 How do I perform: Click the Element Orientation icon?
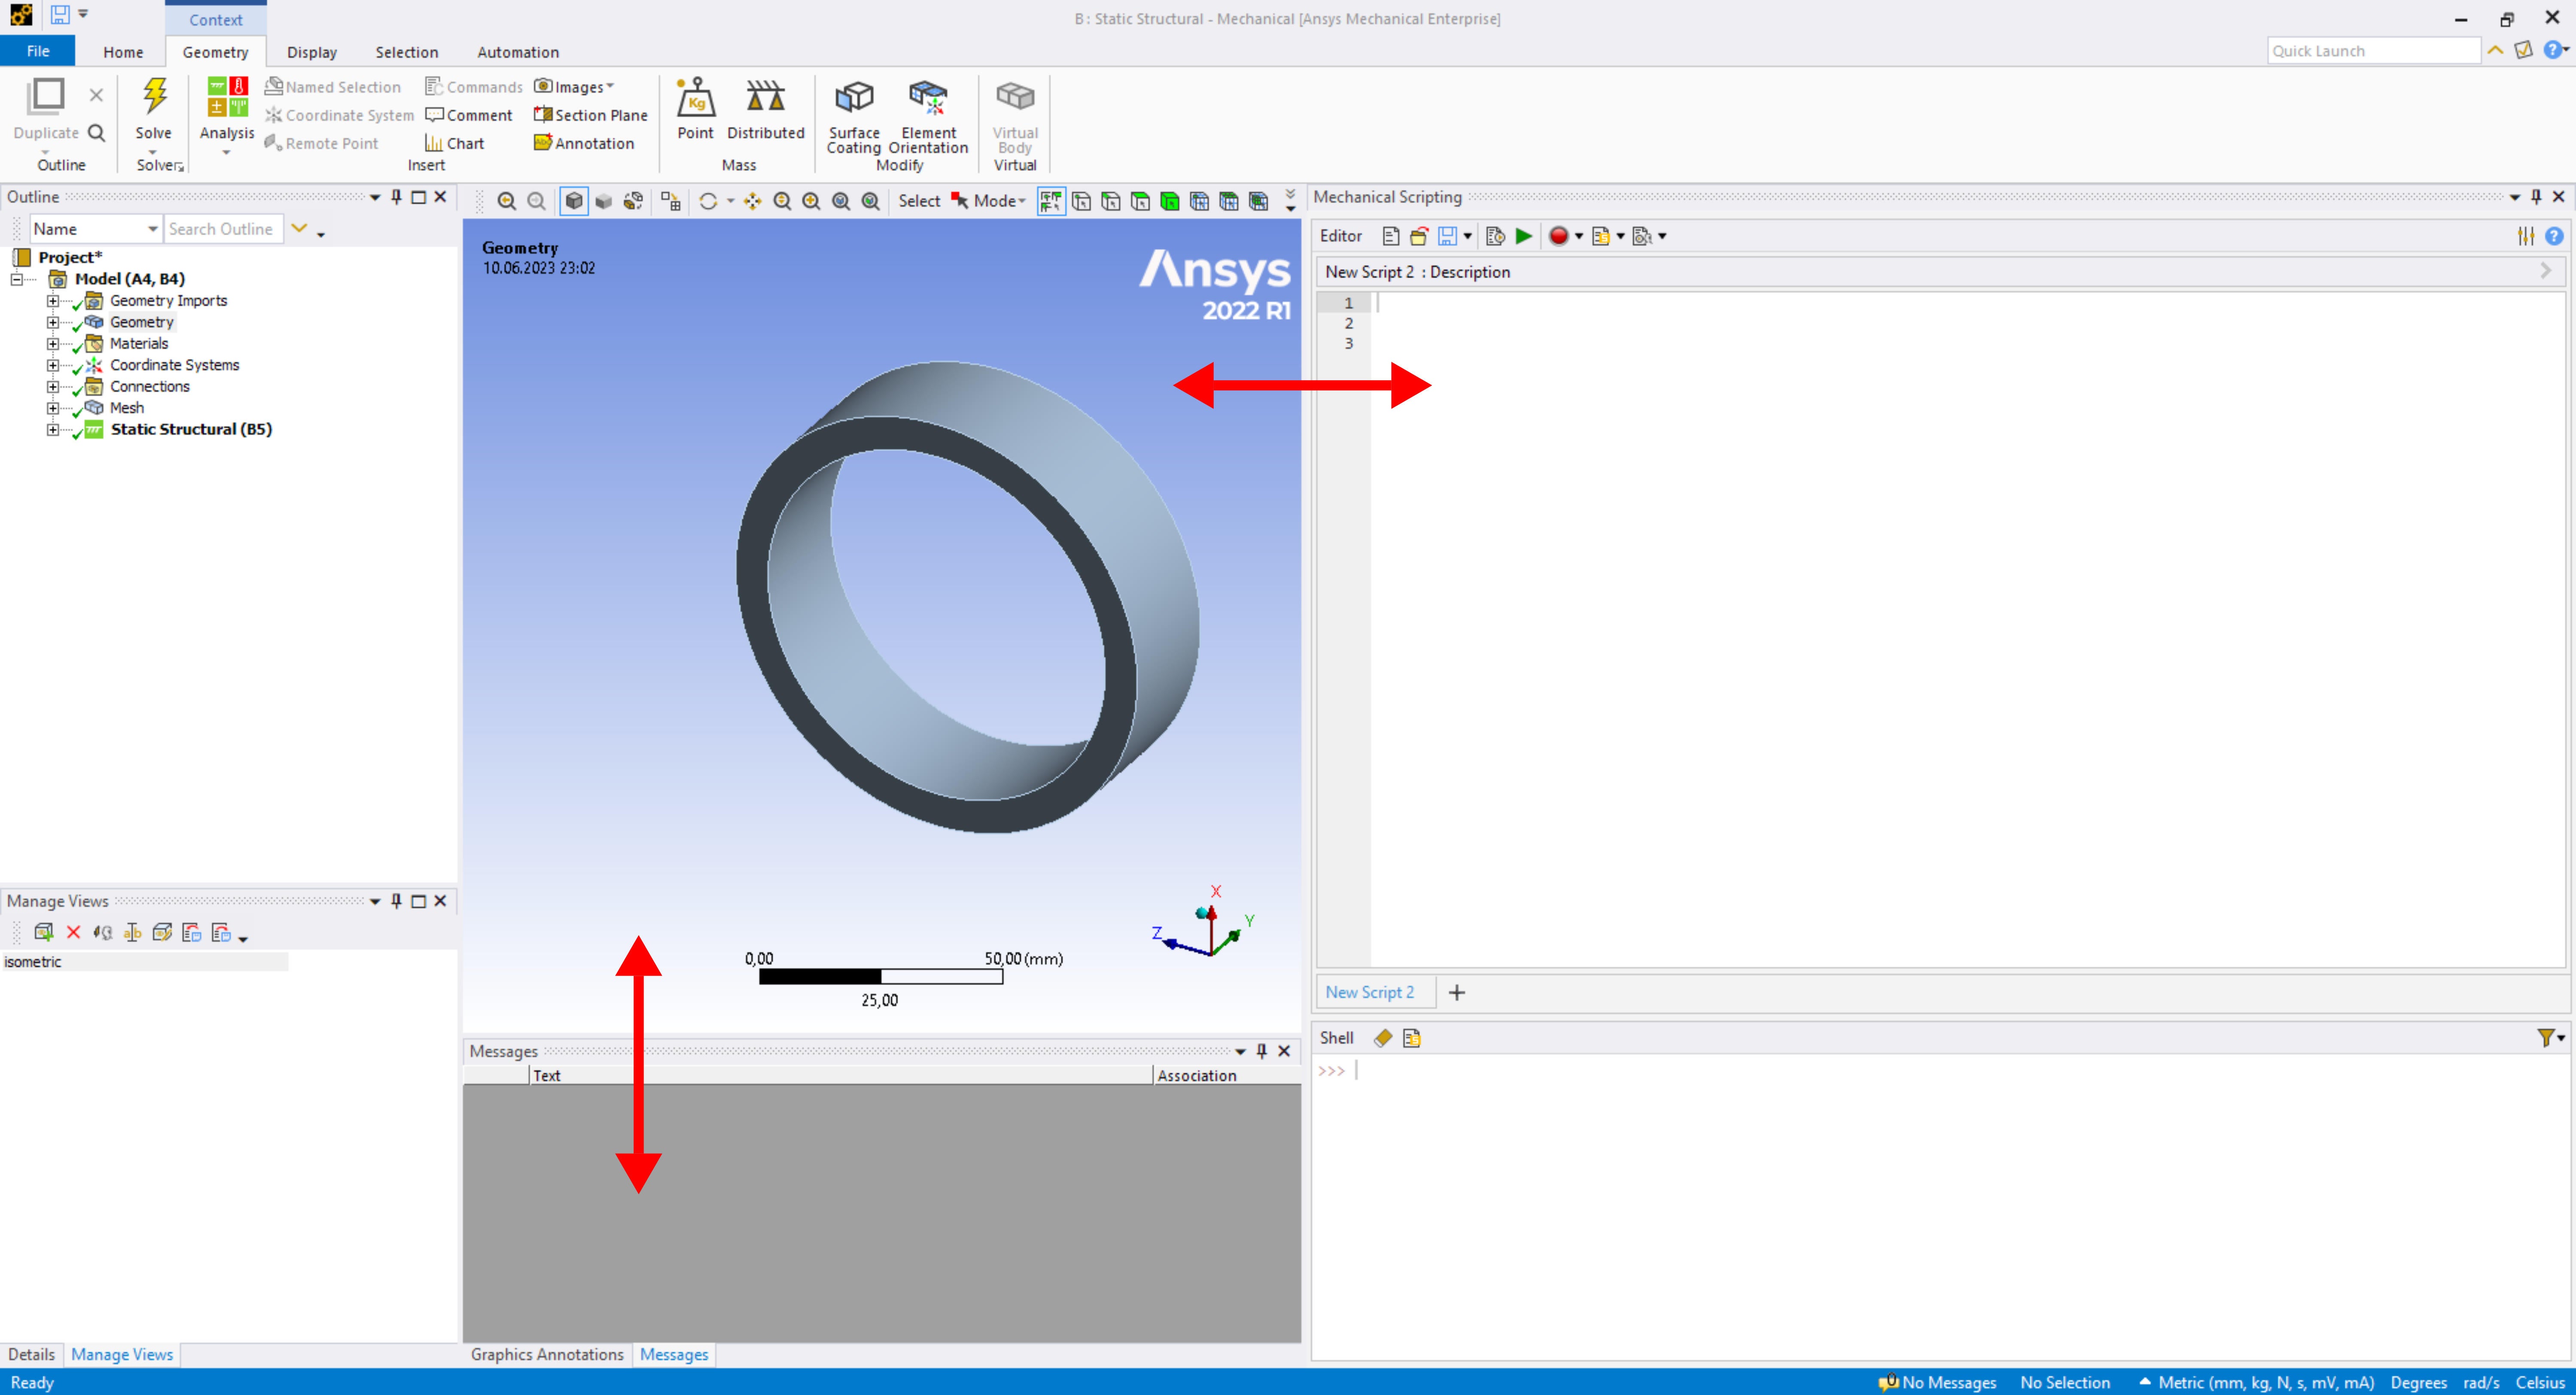pyautogui.click(x=927, y=98)
